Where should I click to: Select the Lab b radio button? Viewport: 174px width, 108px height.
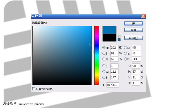tap(125, 59)
